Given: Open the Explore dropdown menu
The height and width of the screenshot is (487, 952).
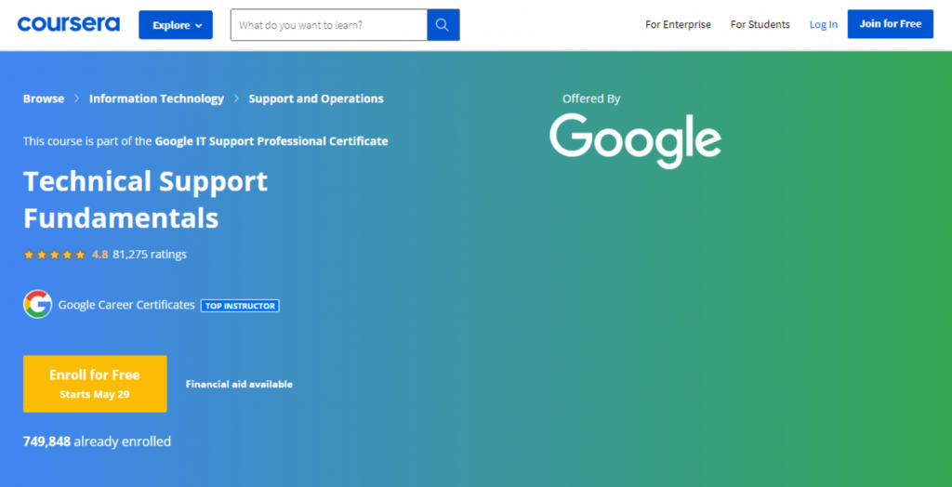Looking at the screenshot, I should click(176, 25).
